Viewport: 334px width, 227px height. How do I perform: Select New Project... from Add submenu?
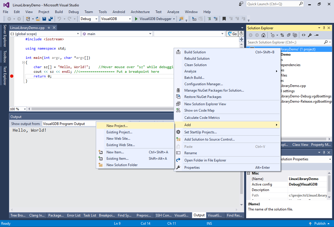[135, 126]
